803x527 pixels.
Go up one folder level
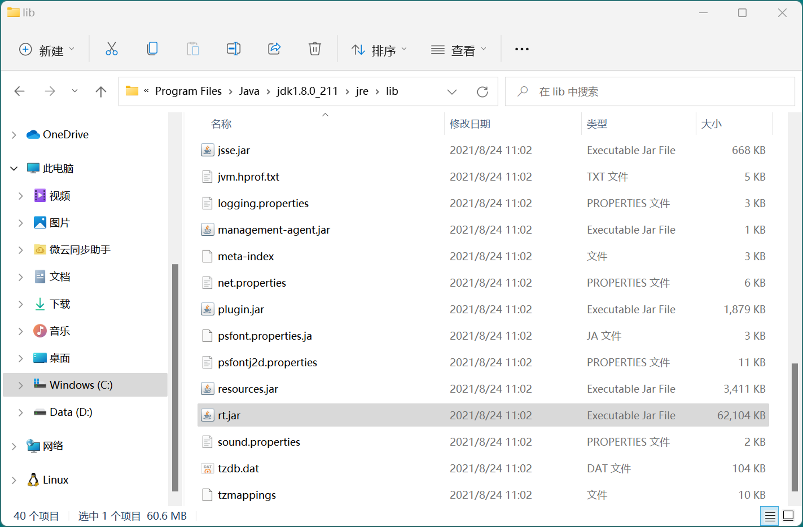[x=101, y=92]
